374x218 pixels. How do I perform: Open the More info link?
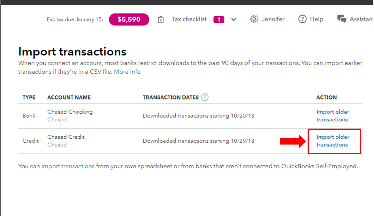point(127,72)
